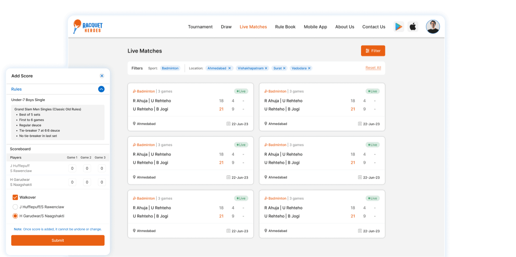Select J Hufflepuff/S Rawenclaw radio option
516x257 pixels.
coord(15,207)
